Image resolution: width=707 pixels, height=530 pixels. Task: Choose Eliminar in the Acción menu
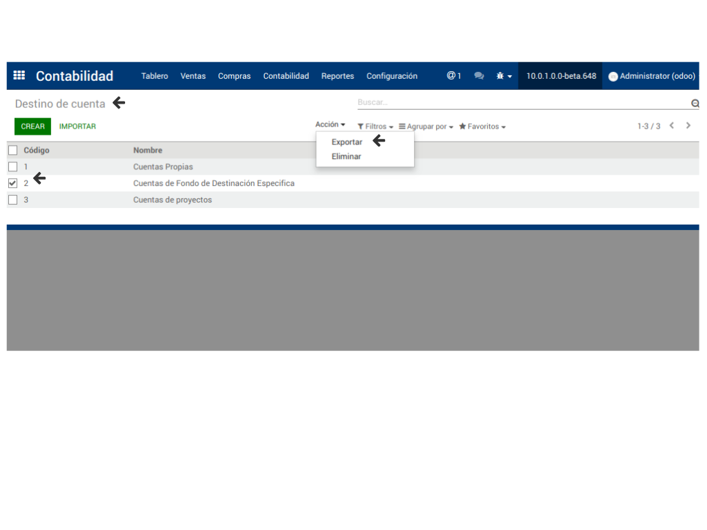coord(346,156)
